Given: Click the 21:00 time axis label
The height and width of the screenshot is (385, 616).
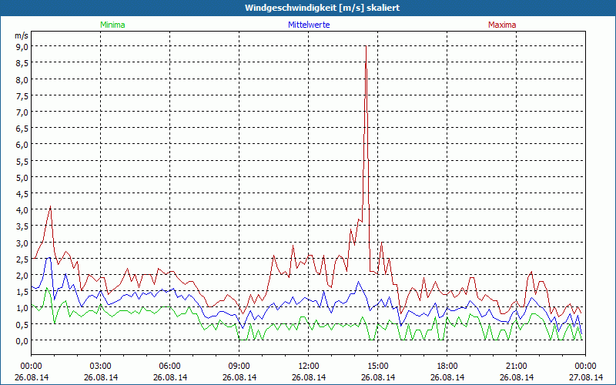Looking at the screenshot, I should [x=516, y=367].
